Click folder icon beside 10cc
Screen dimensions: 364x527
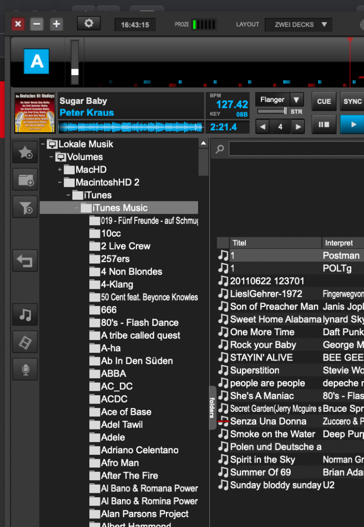click(95, 233)
